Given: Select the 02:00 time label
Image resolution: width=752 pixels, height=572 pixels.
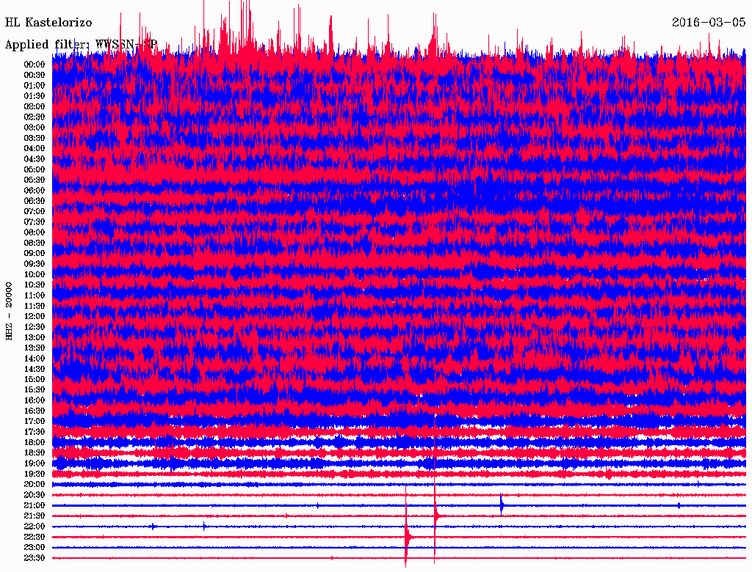Looking at the screenshot, I should point(35,107).
